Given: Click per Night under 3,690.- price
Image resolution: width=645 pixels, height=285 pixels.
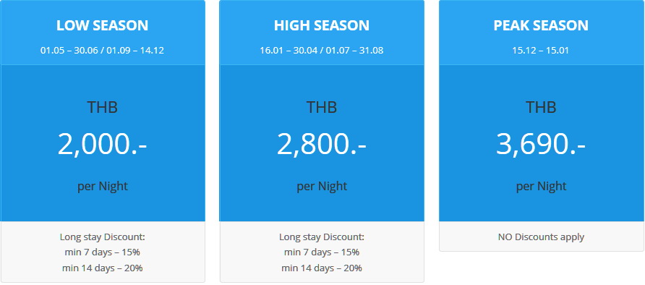Looking at the screenshot, I should pos(541,187).
